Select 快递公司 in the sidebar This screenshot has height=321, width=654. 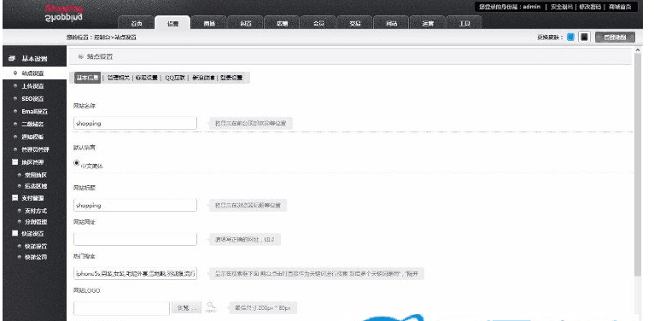36,257
